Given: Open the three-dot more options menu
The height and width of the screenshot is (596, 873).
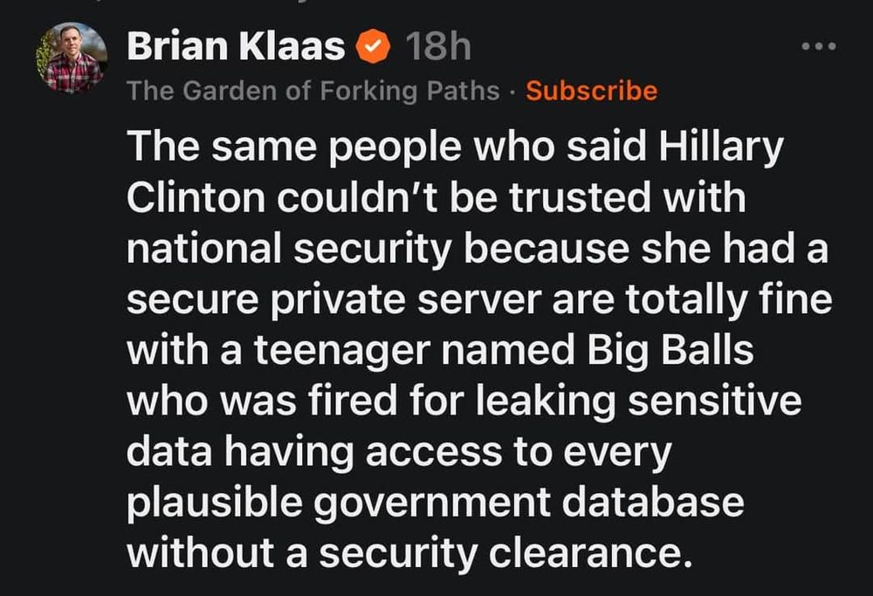Looking at the screenshot, I should pos(819,46).
